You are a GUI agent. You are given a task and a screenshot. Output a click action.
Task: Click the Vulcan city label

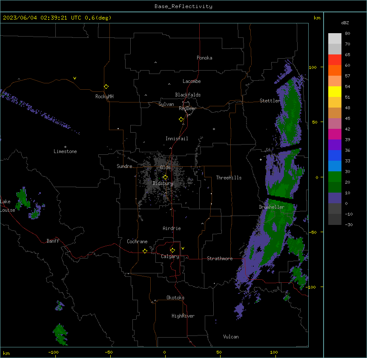click(x=231, y=337)
